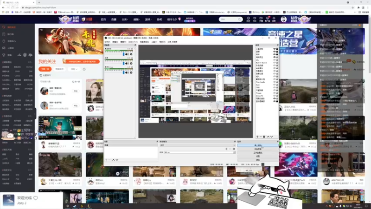Click the stop streaming button in OBS
The height and width of the screenshot is (209, 371).
pyautogui.click(x=258, y=145)
